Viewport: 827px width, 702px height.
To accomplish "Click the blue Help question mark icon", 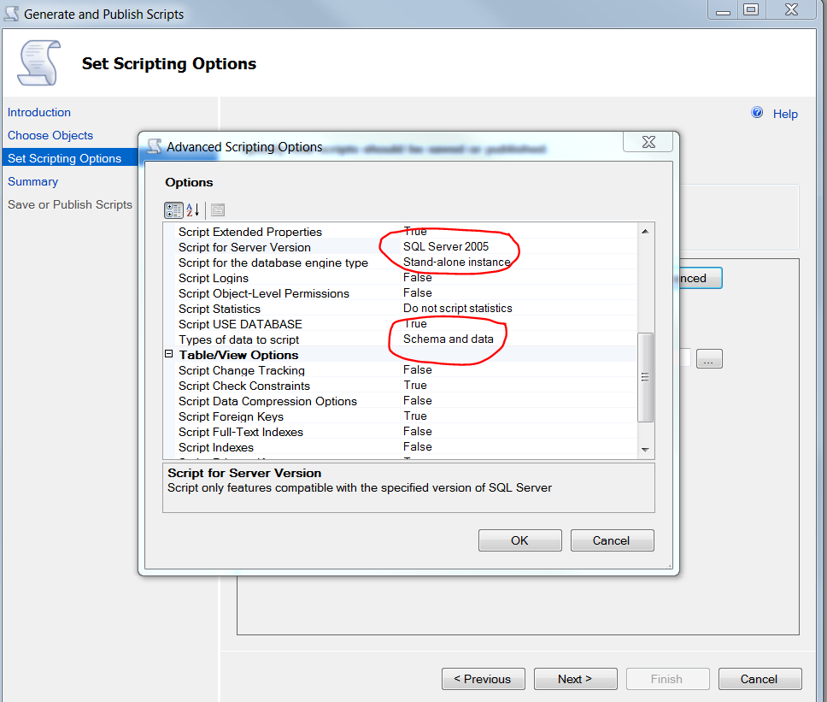I will click(757, 113).
